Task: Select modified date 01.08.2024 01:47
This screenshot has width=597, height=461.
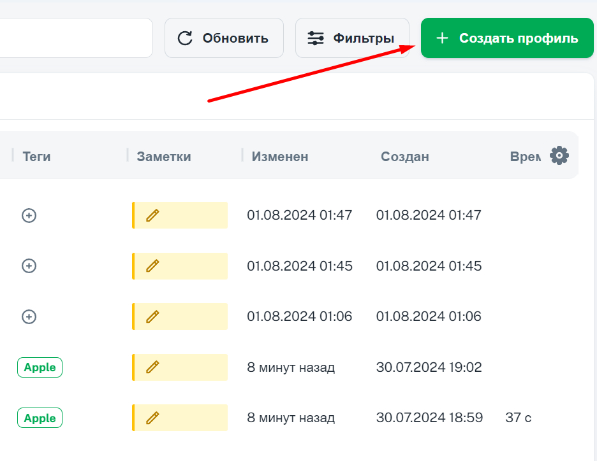Action: pos(299,215)
